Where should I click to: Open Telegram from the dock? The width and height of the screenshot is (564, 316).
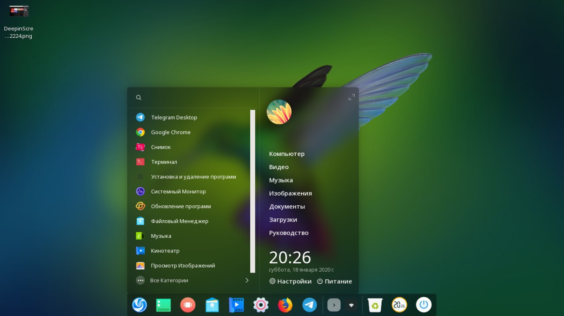309,305
